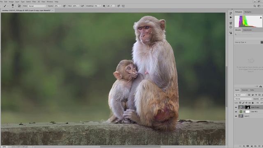Switch to the Adjustments tab
The width and height of the screenshot is (263, 148).
coord(247,30)
